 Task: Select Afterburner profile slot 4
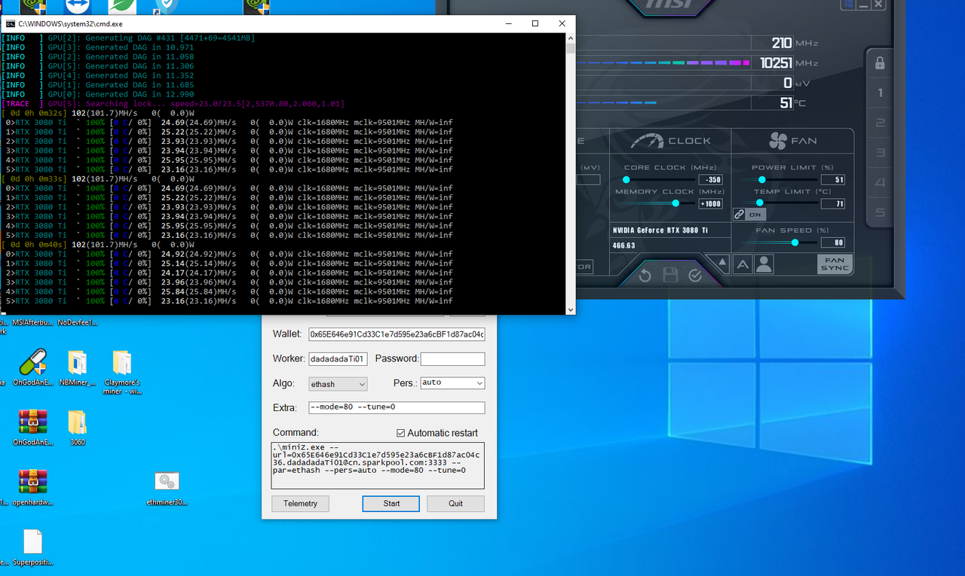tap(880, 183)
